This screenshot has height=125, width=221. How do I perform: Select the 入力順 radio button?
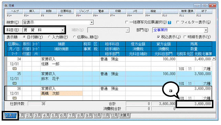pos(49,37)
